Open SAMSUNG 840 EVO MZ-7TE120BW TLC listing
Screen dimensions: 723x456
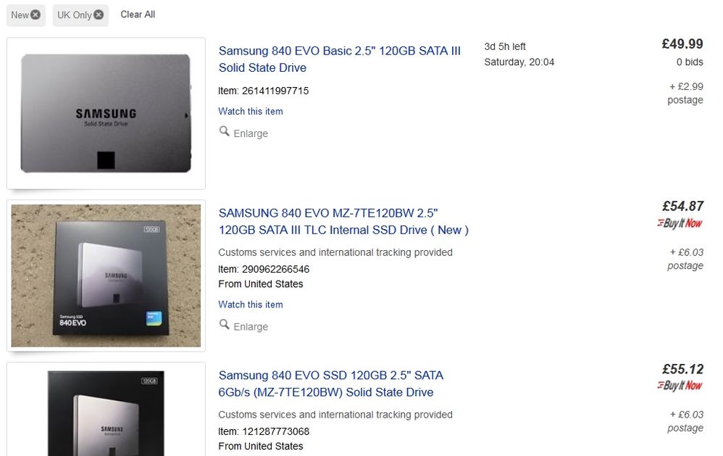[x=343, y=222]
